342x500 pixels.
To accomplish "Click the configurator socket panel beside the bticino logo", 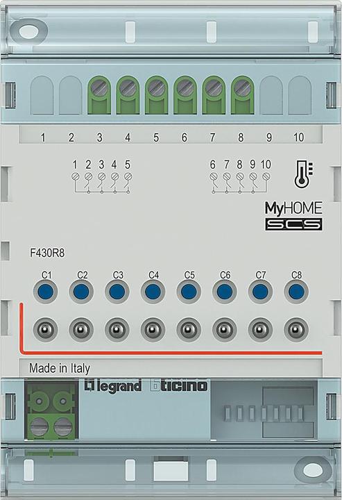I will coord(264,411).
